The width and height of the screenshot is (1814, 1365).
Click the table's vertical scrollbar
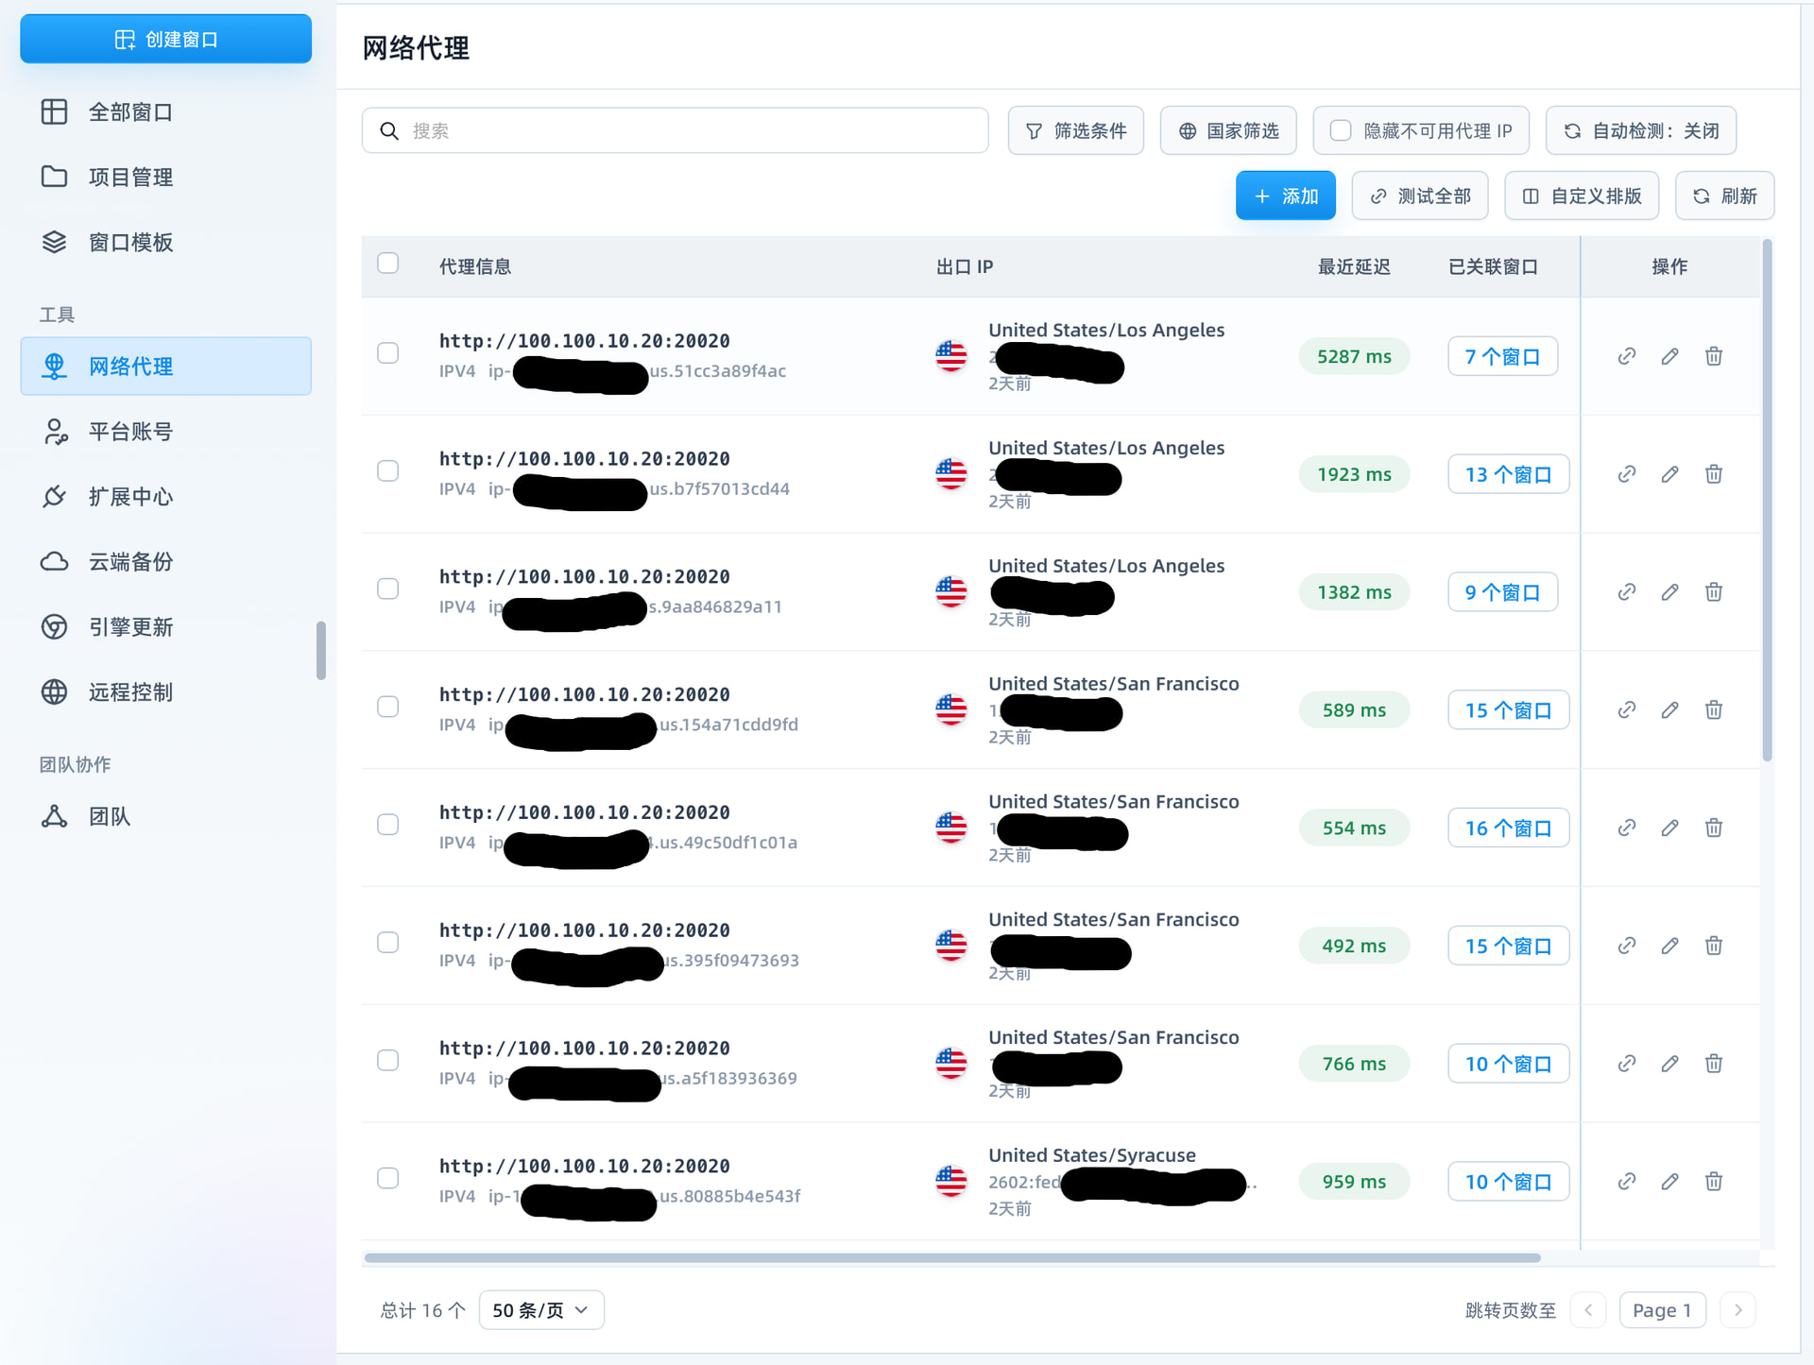pyautogui.click(x=1767, y=501)
